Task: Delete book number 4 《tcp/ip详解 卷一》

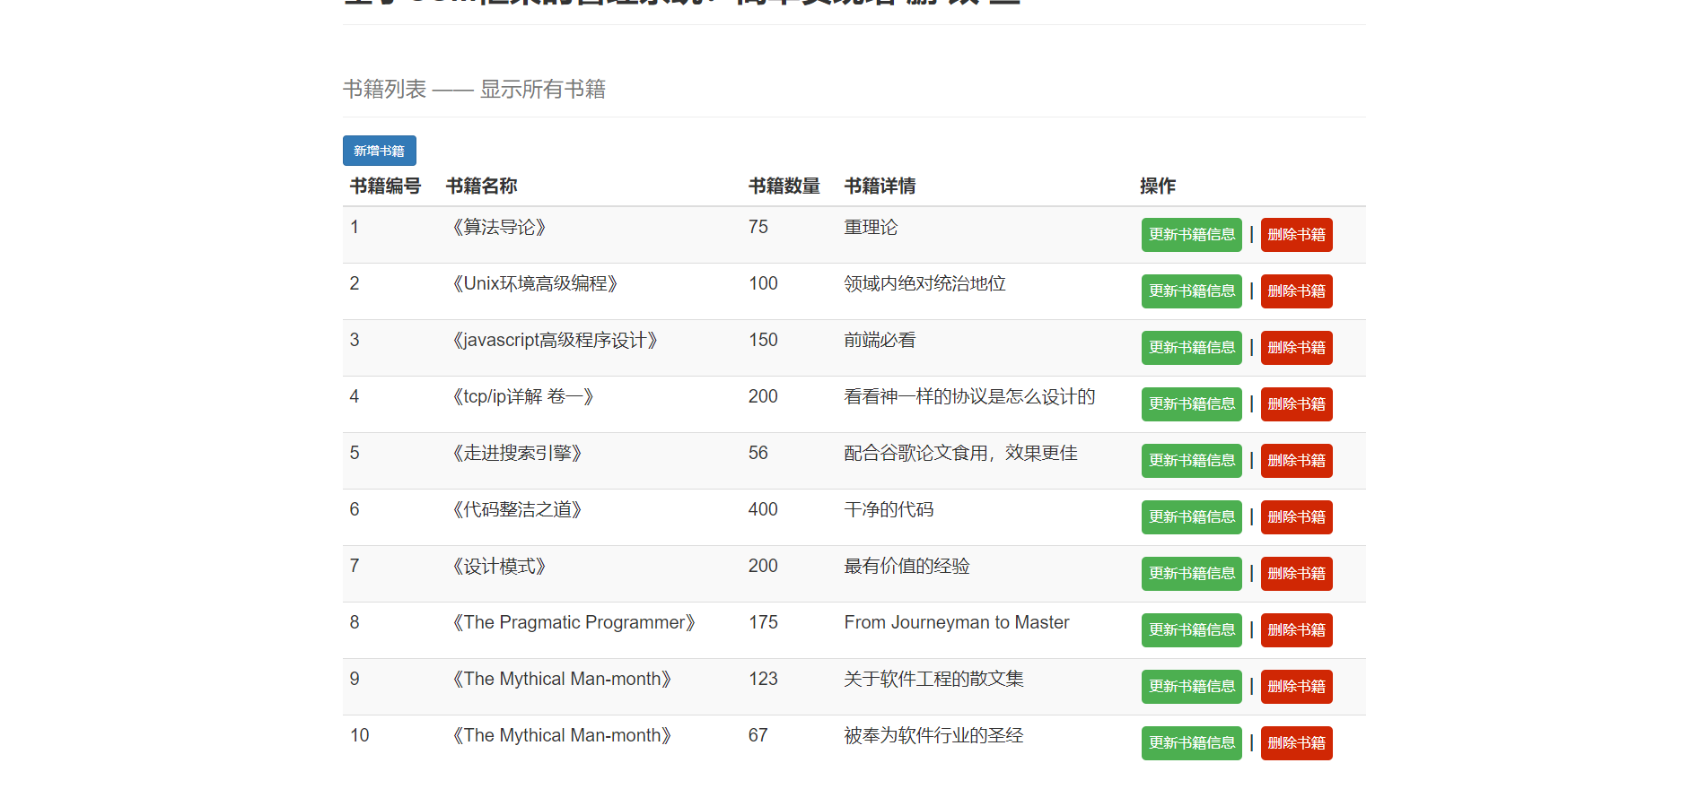Action: point(1296,404)
